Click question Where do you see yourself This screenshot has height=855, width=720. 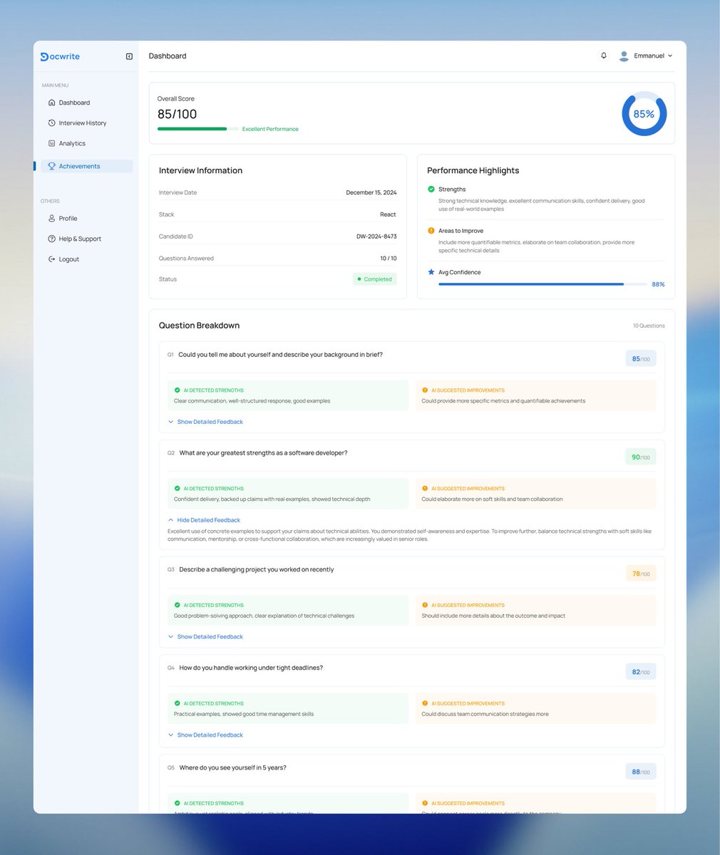click(232, 768)
